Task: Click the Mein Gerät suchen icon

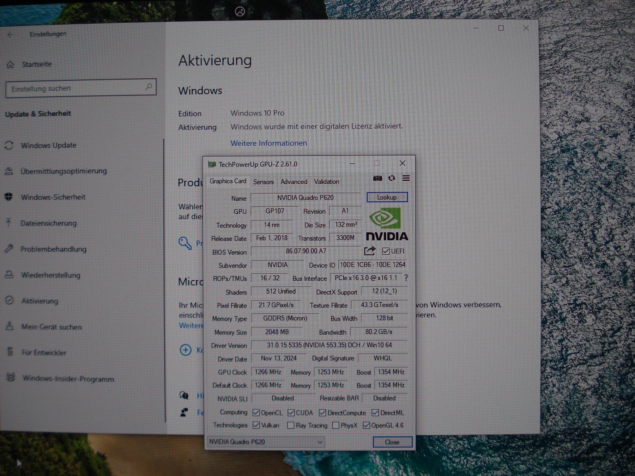Action: 10,326
